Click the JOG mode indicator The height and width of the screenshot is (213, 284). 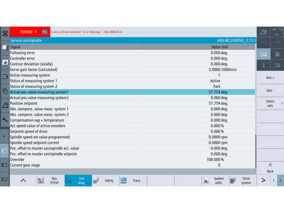pos(277,32)
